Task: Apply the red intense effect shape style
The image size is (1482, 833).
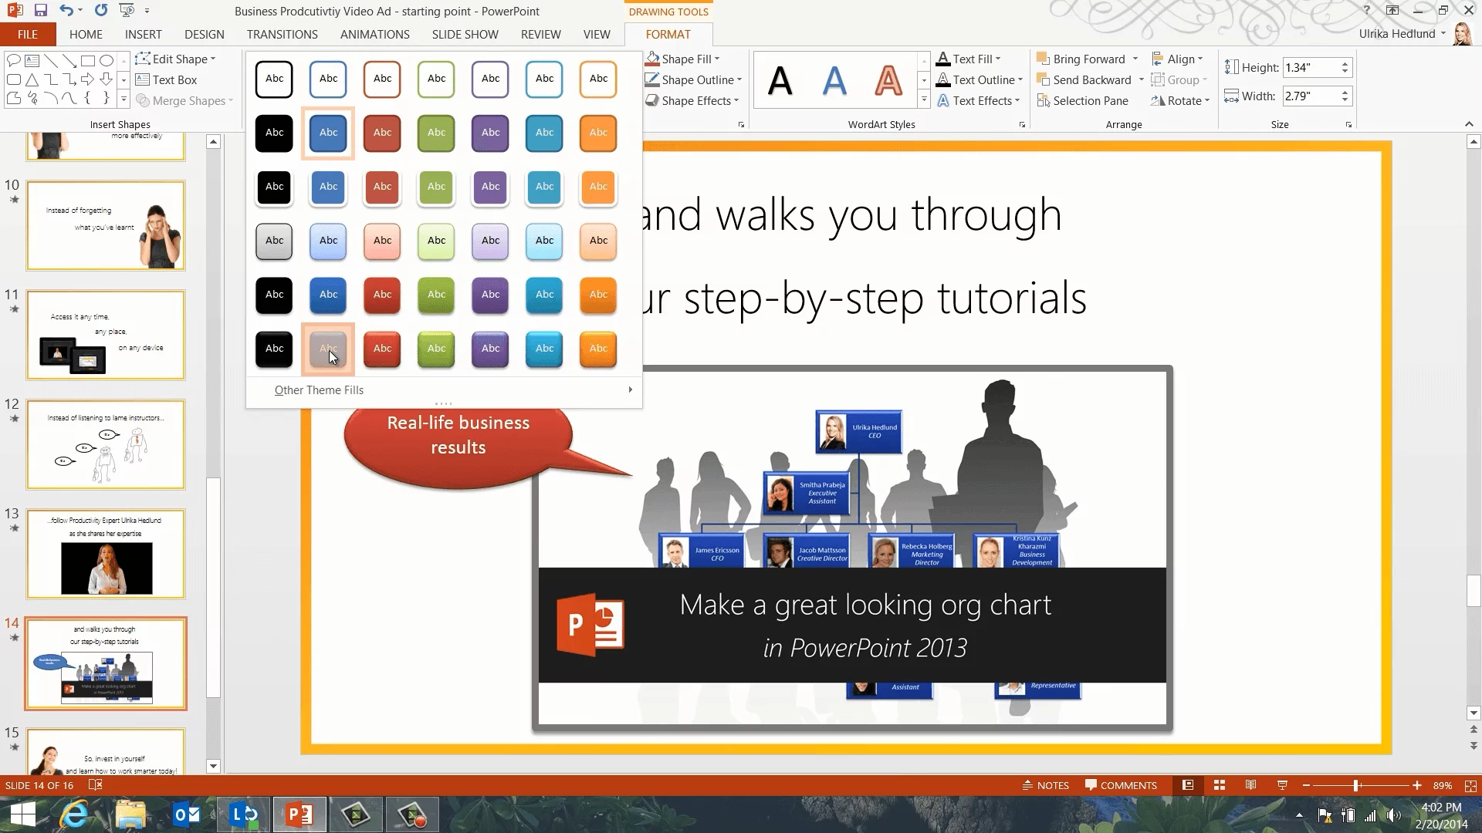Action: (382, 349)
